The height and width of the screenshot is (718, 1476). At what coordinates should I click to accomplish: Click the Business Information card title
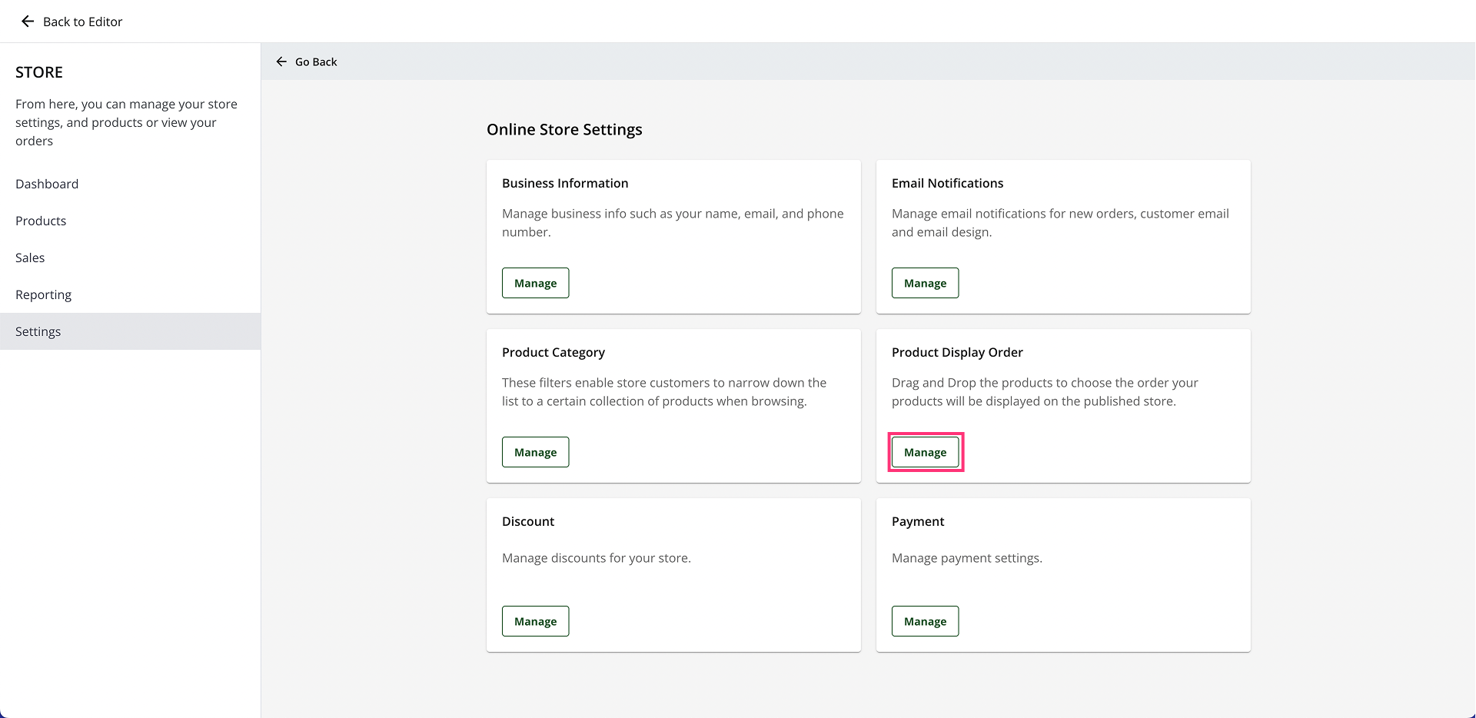(565, 183)
